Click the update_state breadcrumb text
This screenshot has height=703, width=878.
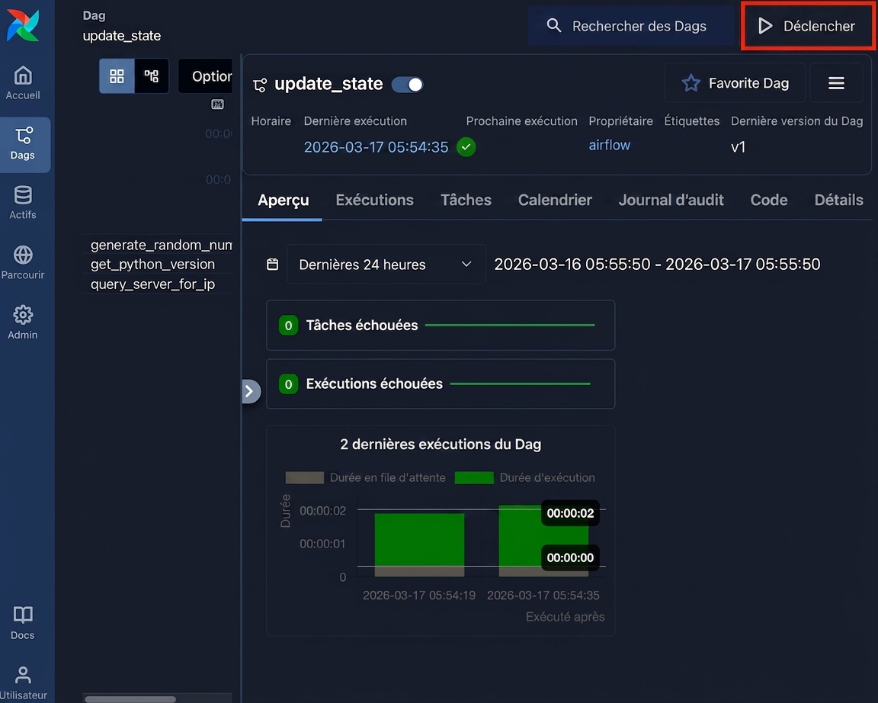[121, 36]
